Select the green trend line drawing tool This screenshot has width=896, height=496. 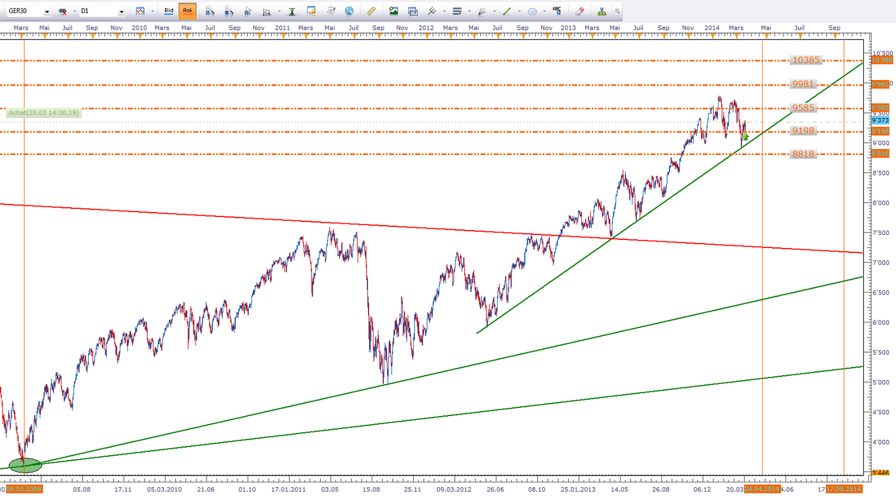[506, 11]
